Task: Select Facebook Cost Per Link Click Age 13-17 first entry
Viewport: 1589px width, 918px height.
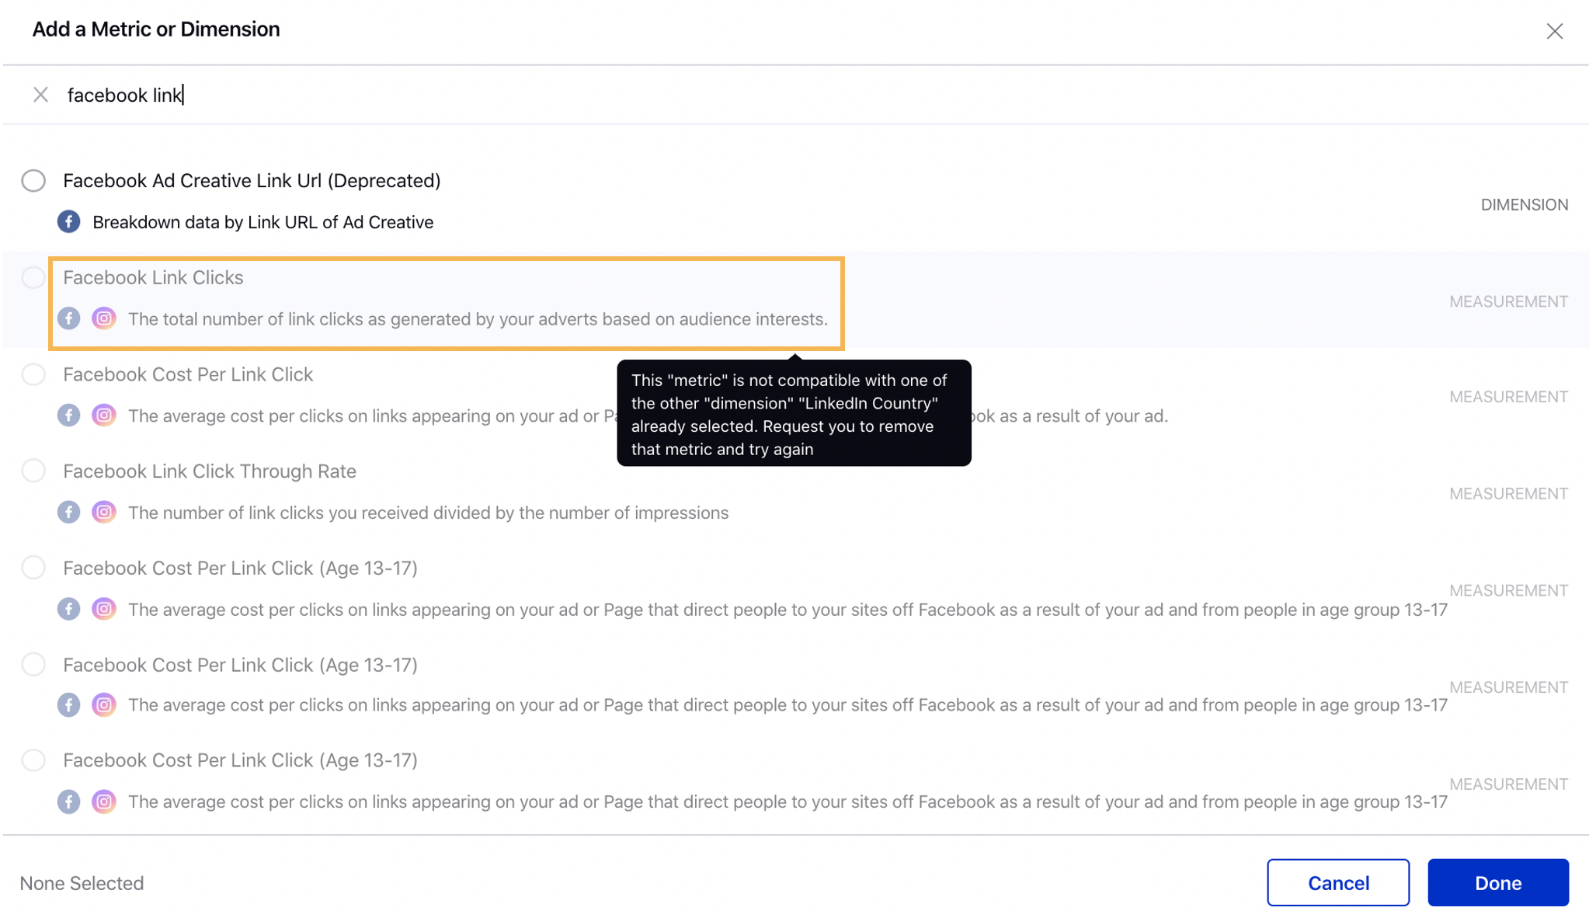Action: tap(33, 567)
